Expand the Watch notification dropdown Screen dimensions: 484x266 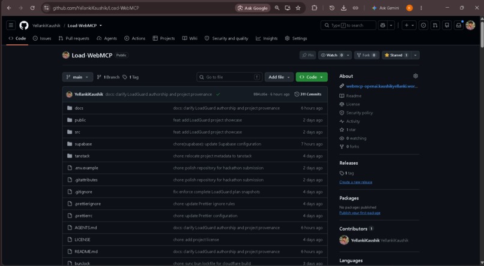pos(348,55)
